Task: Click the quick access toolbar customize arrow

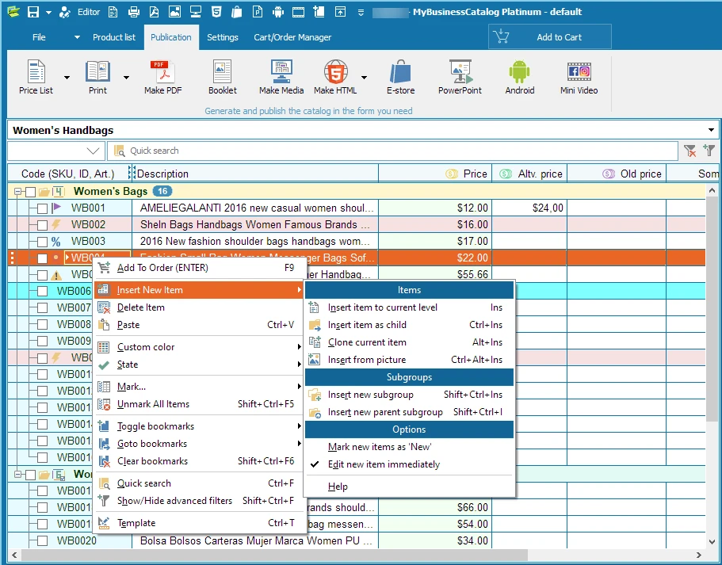Action: click(x=361, y=13)
